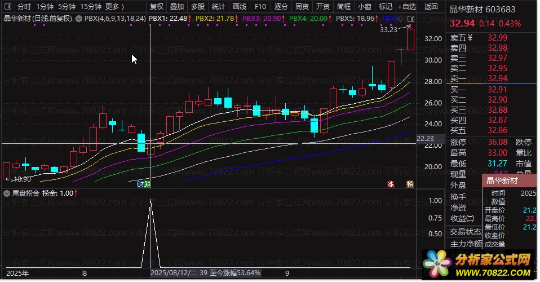This screenshot has height=282, width=540.
Task: Click the ¥ icon beside 卖五
Action: click(469, 38)
